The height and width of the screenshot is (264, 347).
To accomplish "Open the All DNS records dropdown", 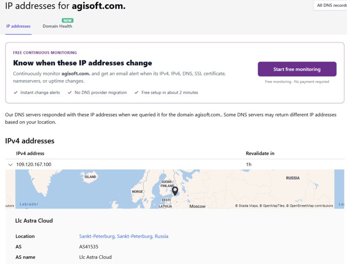I will pyautogui.click(x=331, y=5).
